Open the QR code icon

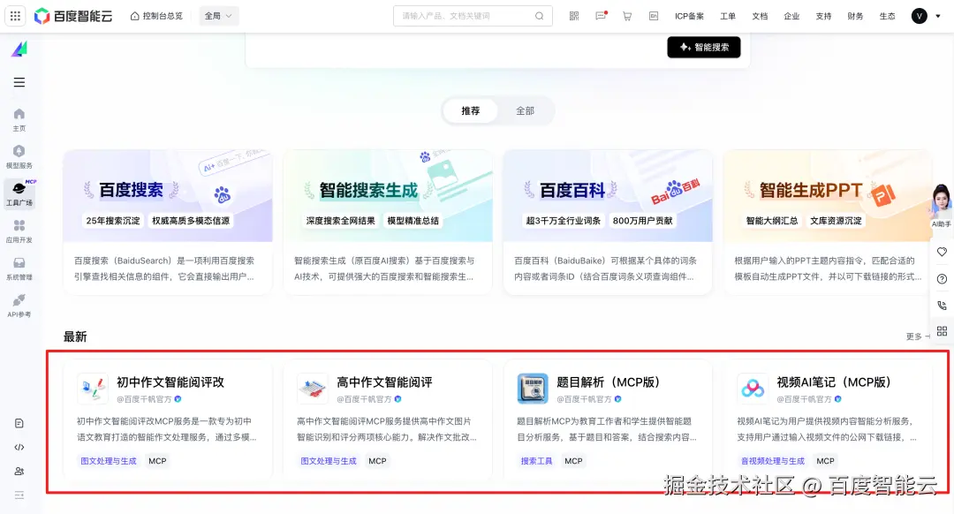point(574,16)
